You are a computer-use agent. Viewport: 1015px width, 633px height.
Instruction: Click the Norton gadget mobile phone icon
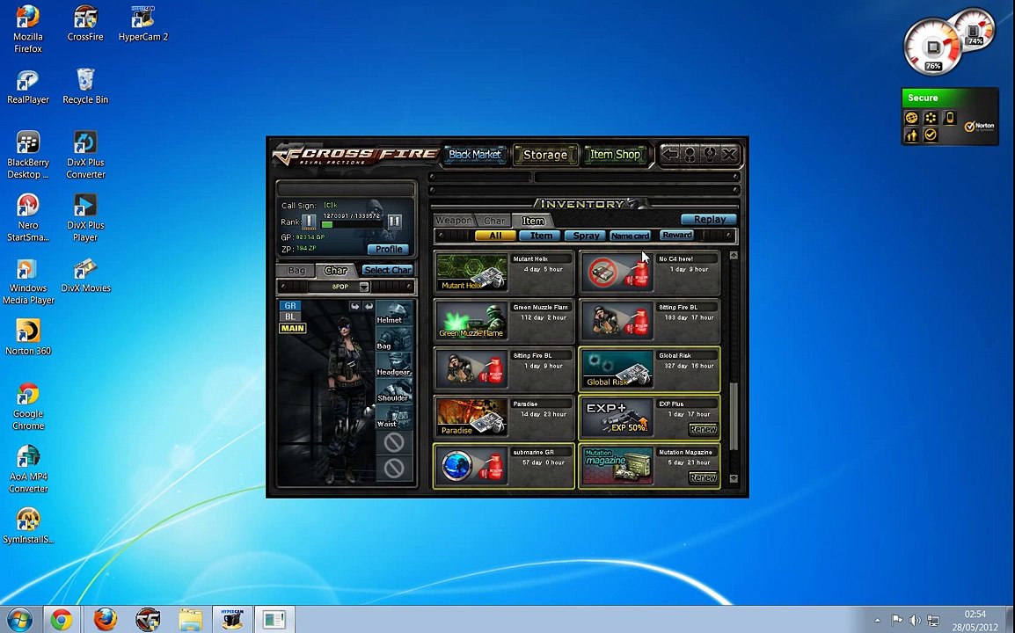point(950,118)
